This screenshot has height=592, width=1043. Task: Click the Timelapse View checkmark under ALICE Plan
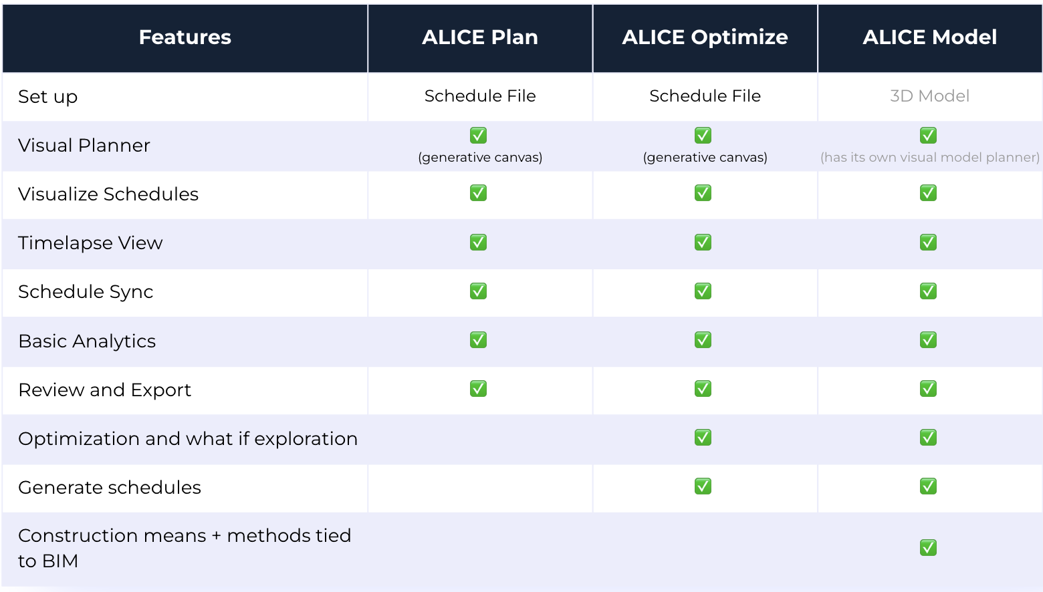point(478,242)
